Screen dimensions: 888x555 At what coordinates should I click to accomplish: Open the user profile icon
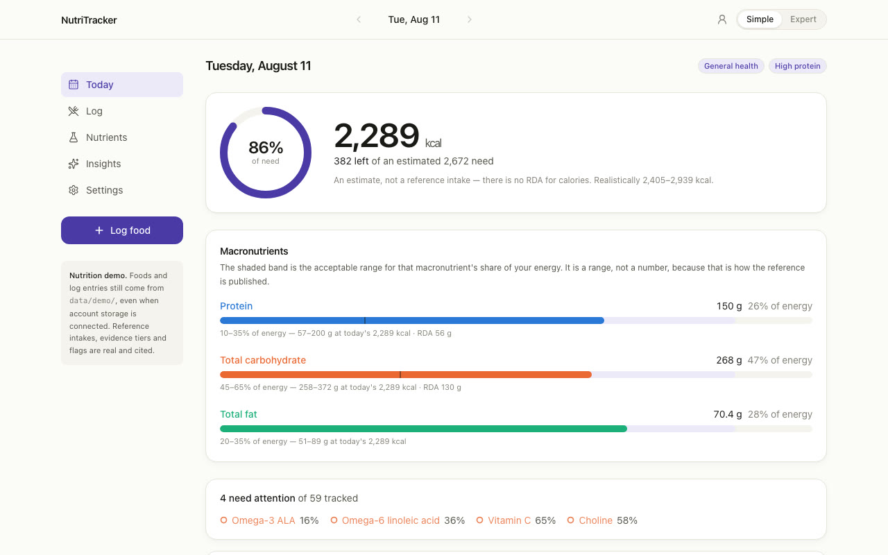(x=722, y=19)
